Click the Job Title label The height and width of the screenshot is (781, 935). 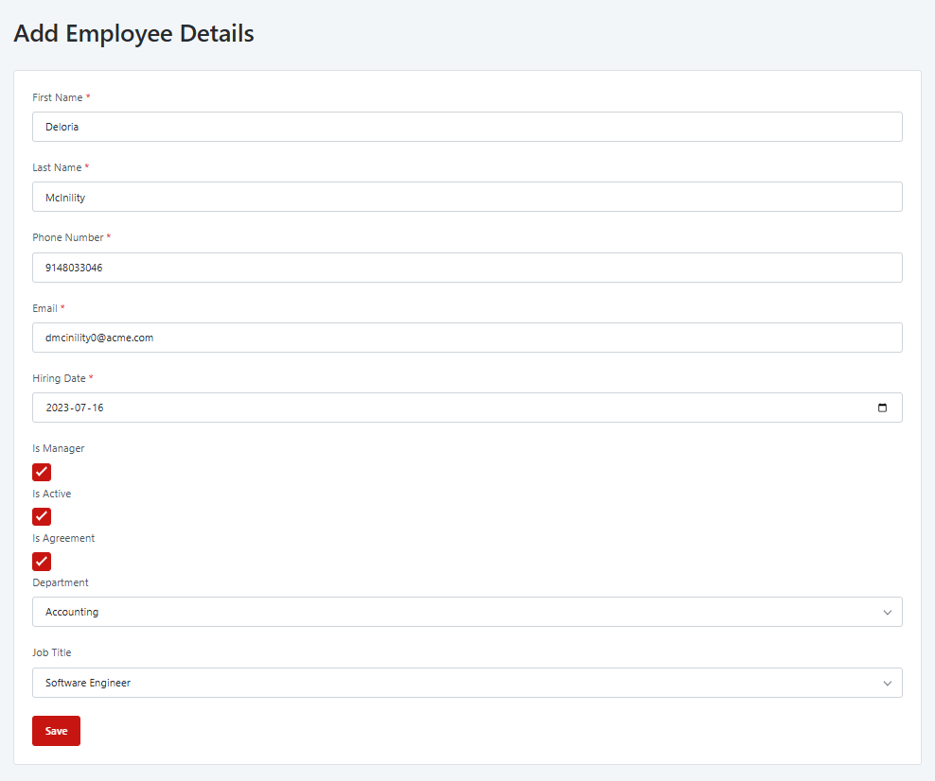pos(52,653)
